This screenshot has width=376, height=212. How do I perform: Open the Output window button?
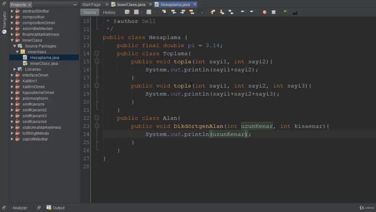click(x=56, y=208)
